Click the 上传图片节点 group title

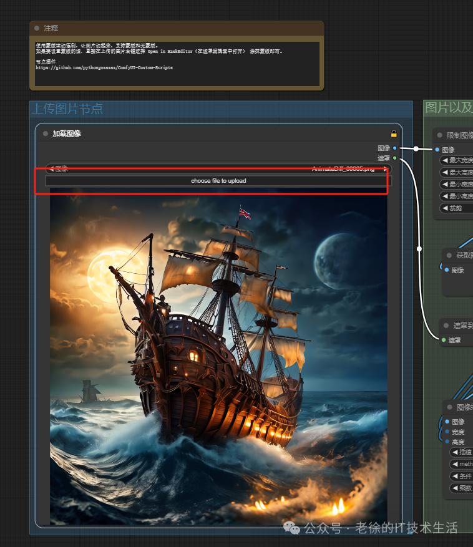pyautogui.click(x=67, y=109)
